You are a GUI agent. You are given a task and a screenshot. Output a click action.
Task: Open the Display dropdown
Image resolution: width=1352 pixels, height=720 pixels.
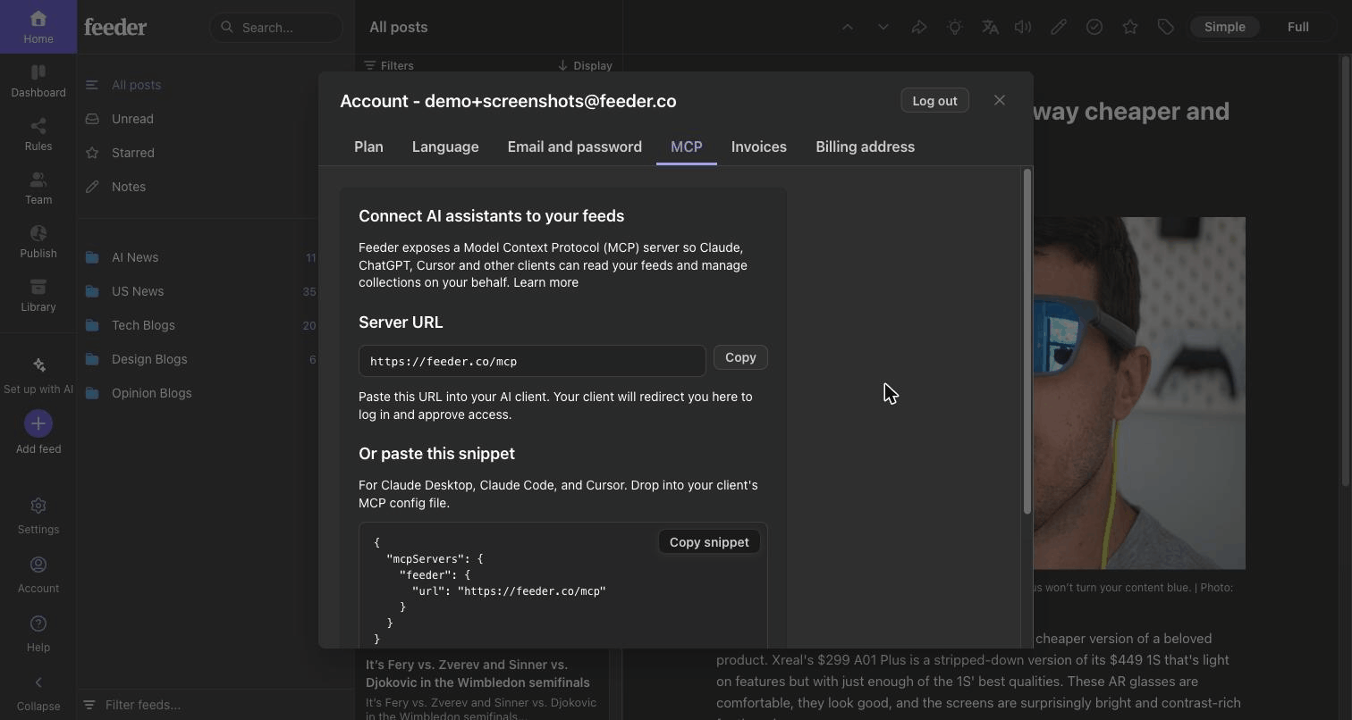click(585, 65)
